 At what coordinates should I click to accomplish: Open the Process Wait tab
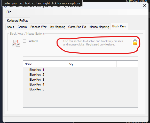pyautogui.click(x=38, y=27)
